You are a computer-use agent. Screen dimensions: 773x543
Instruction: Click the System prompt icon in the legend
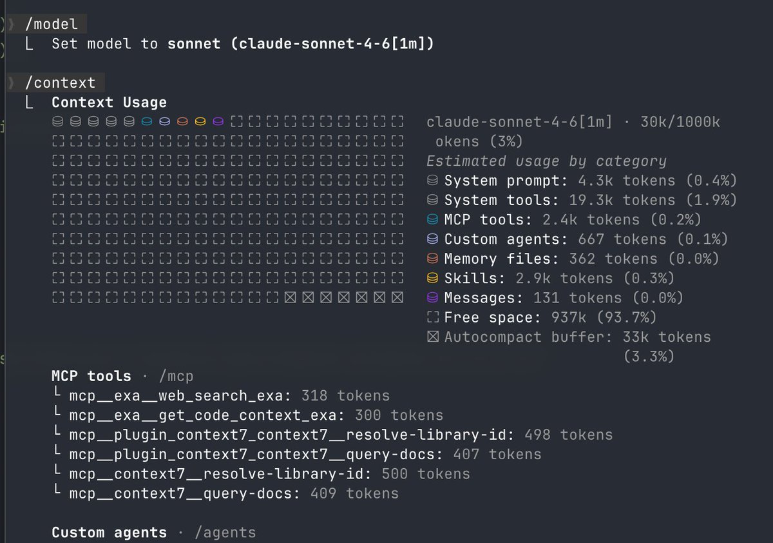click(432, 181)
